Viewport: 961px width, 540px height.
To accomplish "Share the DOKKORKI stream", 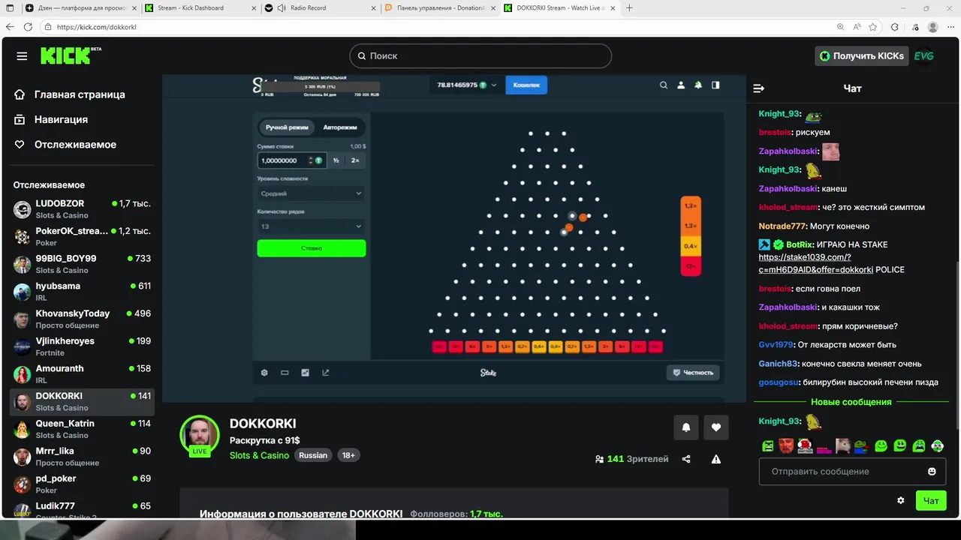I will (686, 459).
